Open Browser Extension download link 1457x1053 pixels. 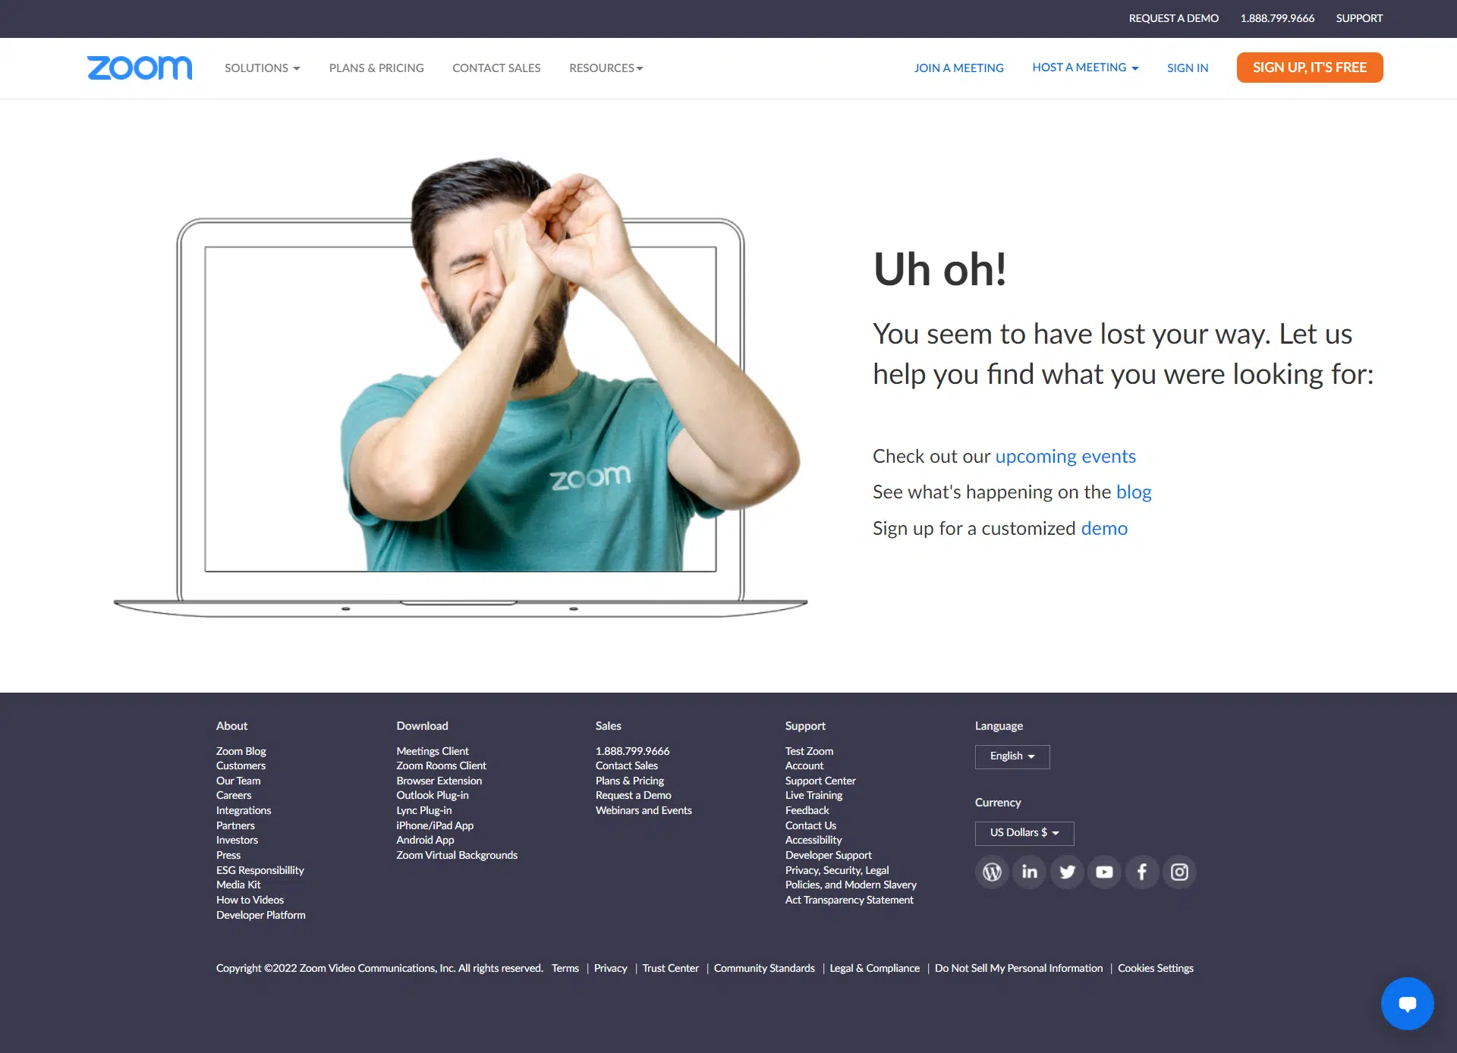pyautogui.click(x=439, y=781)
